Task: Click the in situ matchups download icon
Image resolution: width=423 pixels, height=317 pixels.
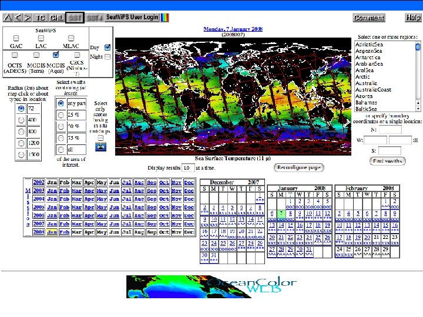Action: click(100, 146)
